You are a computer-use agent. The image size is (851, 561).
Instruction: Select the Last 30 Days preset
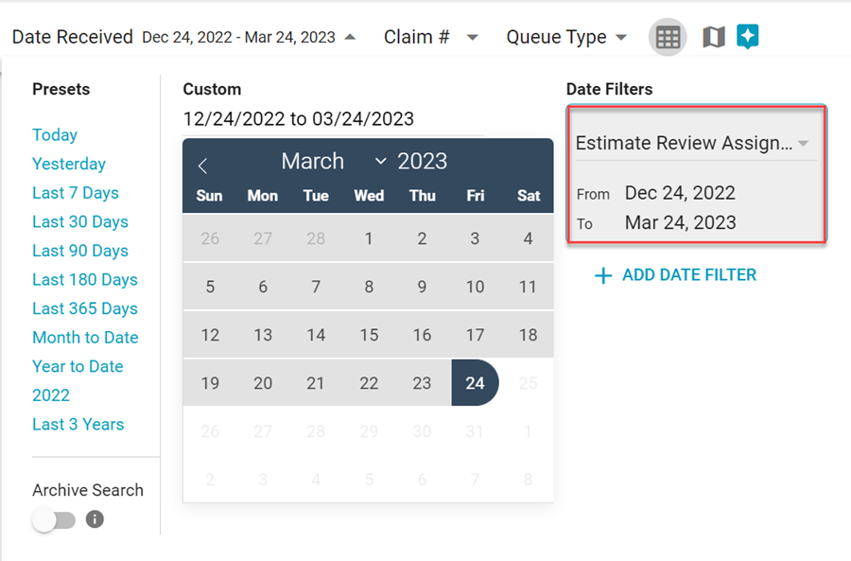point(80,221)
